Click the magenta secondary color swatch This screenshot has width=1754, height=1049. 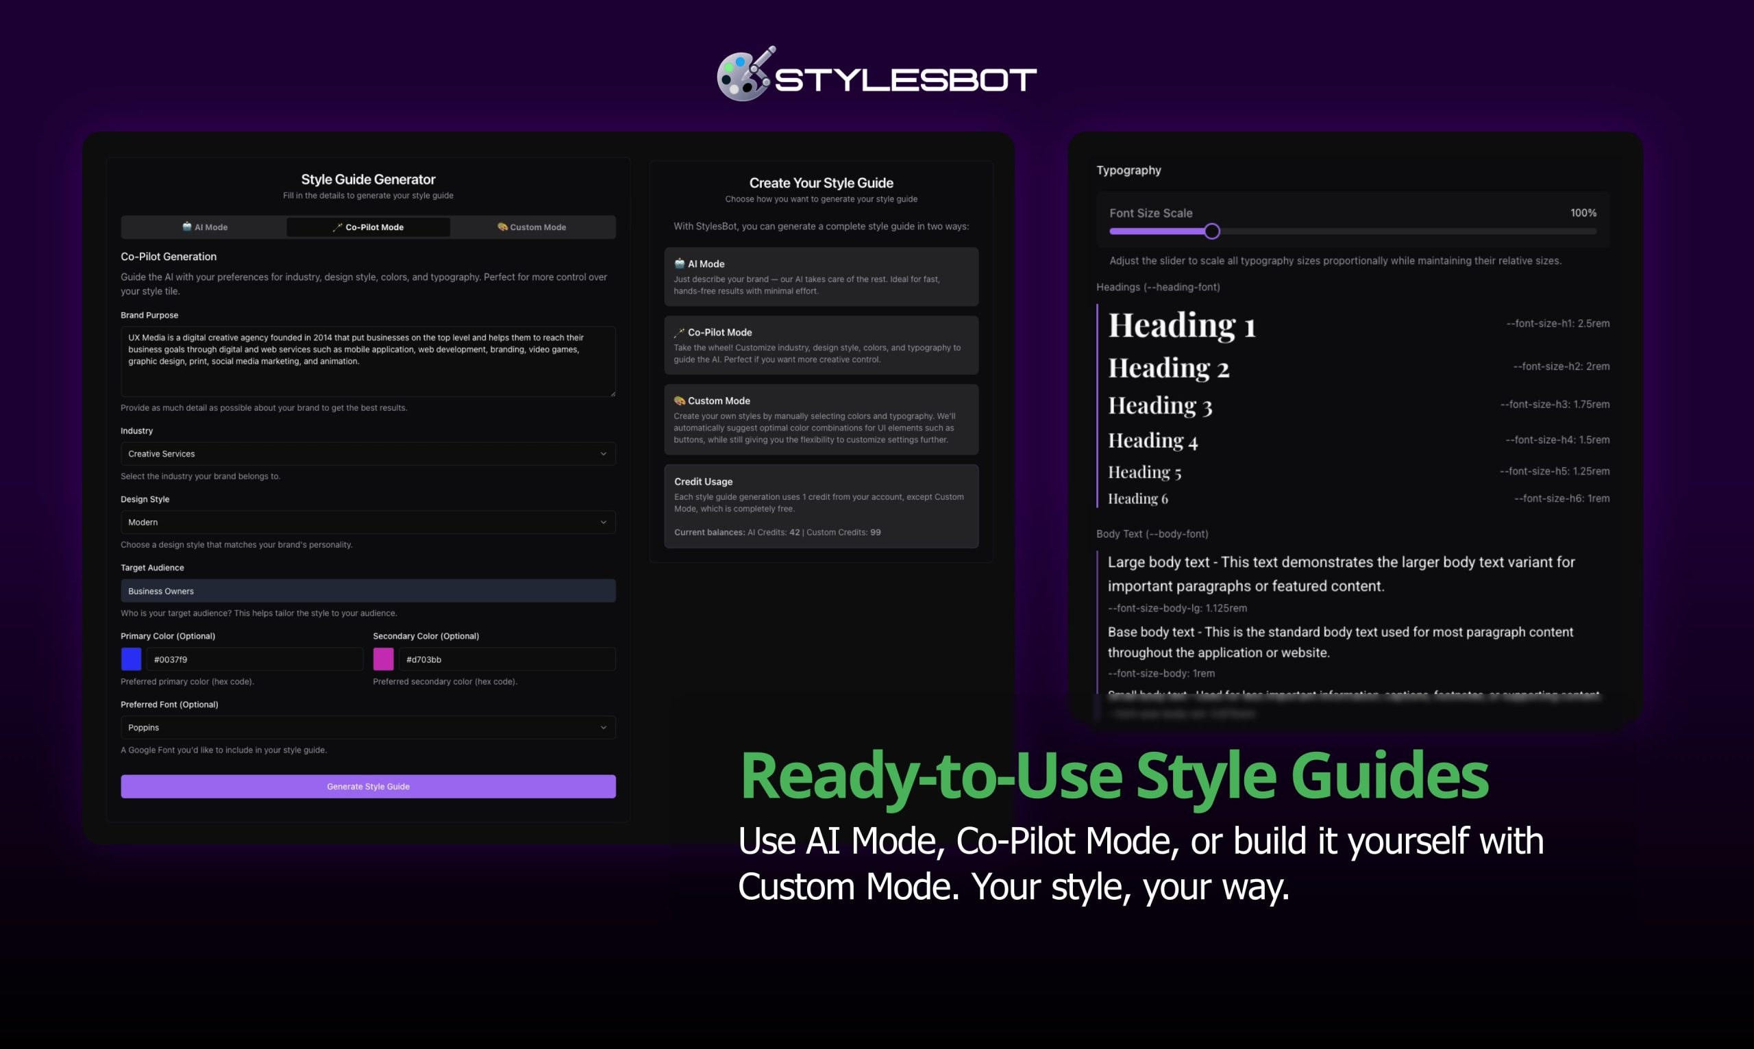tap(383, 659)
